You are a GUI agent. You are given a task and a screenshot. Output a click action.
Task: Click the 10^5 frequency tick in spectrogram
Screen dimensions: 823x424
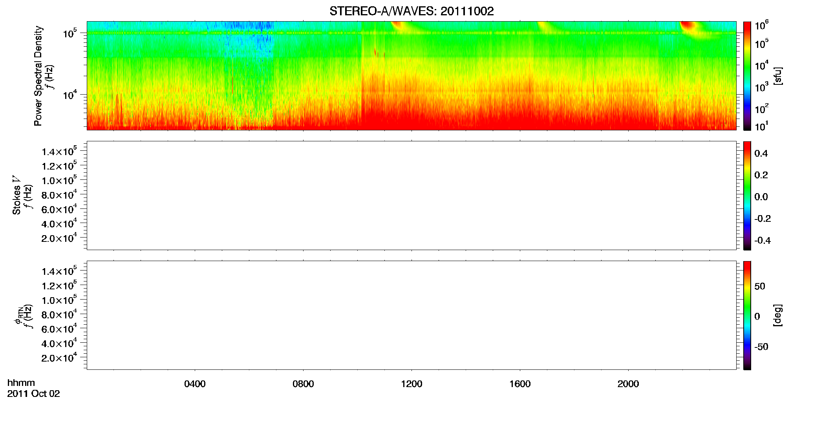click(x=70, y=33)
